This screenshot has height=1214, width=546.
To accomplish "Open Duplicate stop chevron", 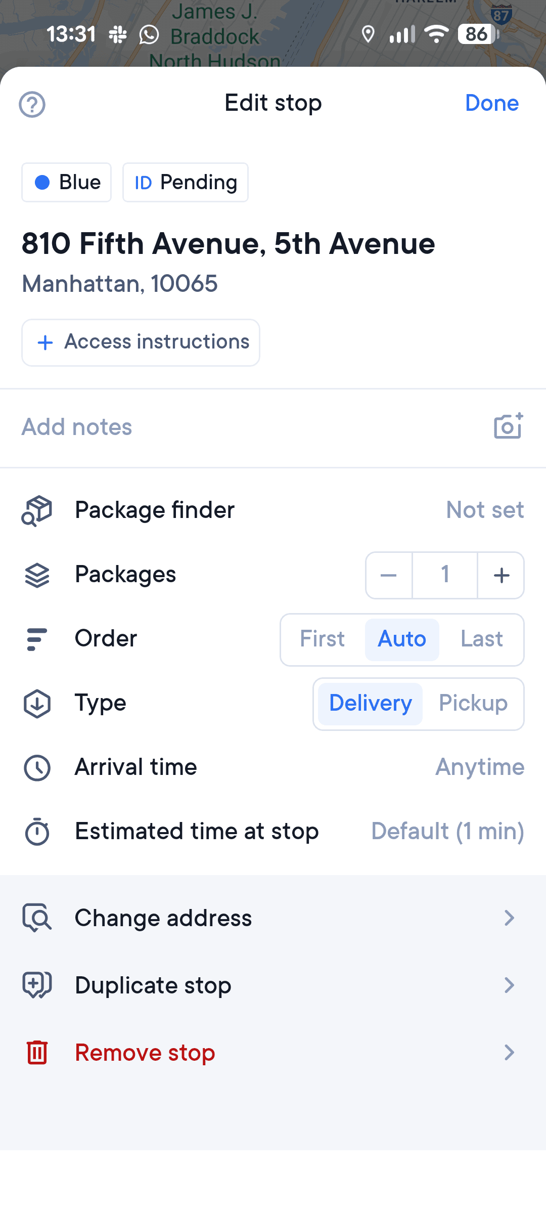I will [509, 985].
